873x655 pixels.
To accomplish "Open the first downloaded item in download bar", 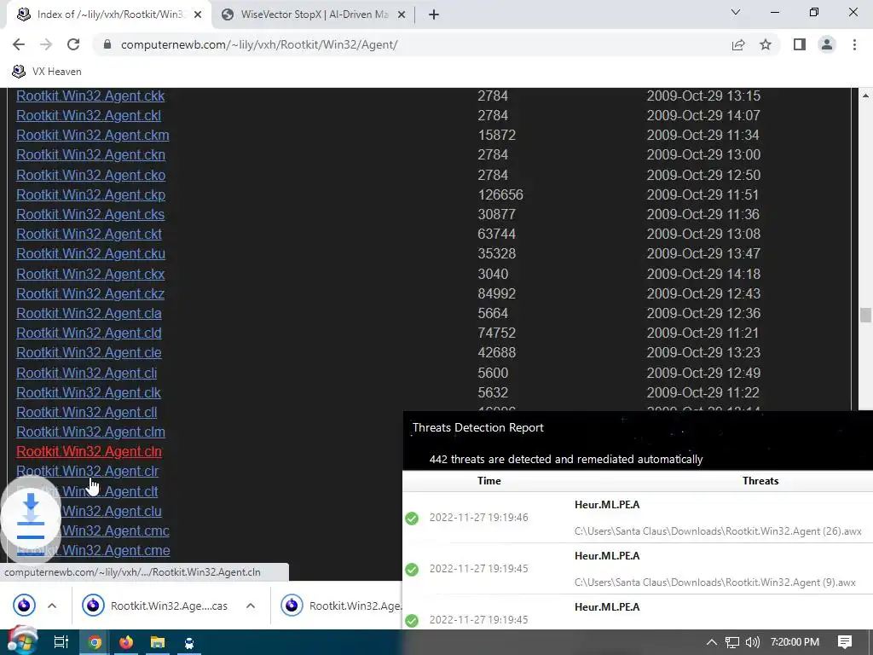I will click(x=24, y=605).
